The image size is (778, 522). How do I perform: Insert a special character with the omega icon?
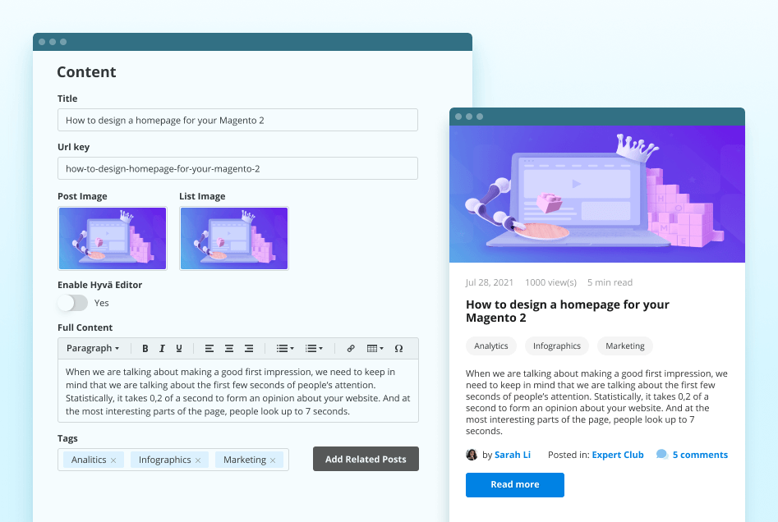click(x=398, y=348)
